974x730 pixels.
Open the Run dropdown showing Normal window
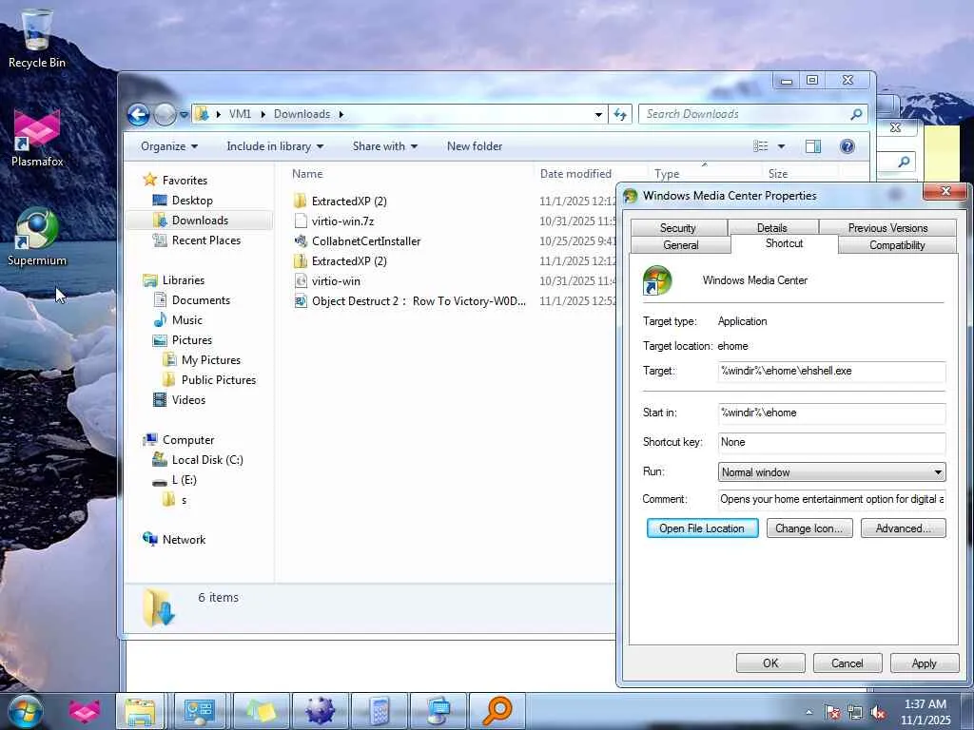(x=831, y=471)
